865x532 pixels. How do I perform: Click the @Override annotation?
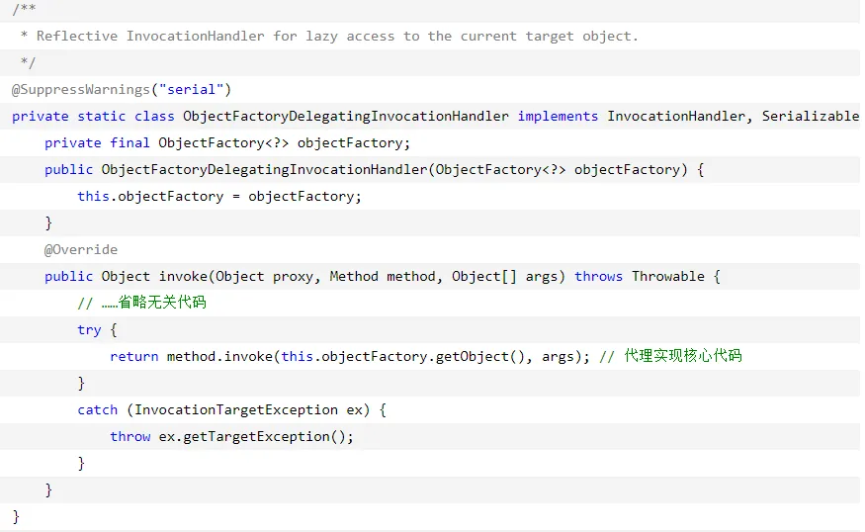[81, 250]
